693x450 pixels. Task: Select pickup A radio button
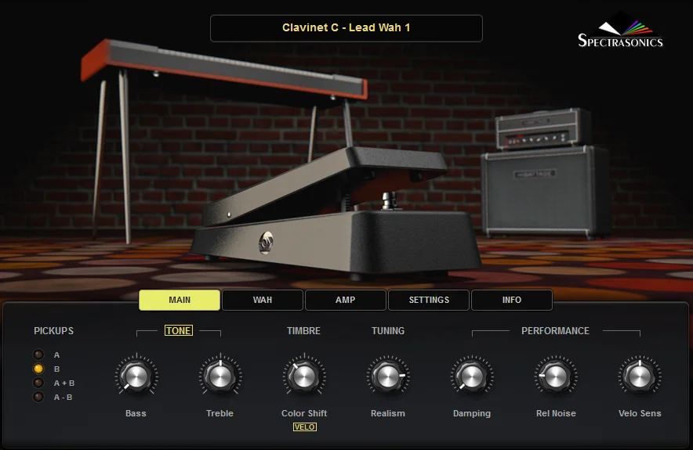click(x=38, y=355)
